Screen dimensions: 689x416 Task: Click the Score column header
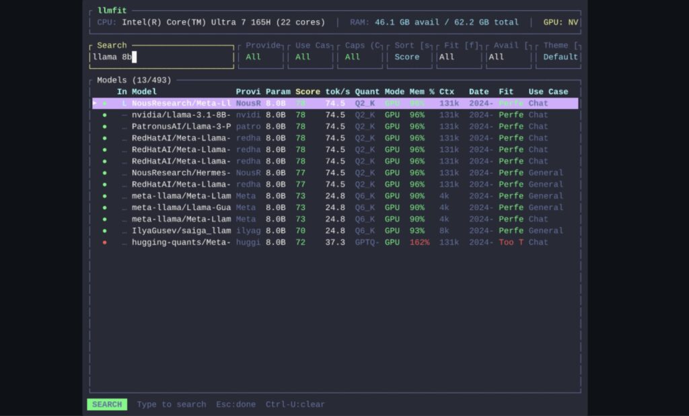coord(307,92)
